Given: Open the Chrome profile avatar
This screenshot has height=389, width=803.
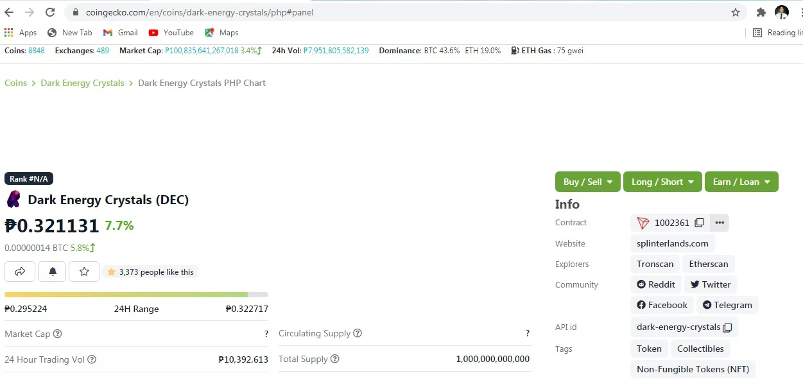Looking at the screenshot, I should [782, 12].
